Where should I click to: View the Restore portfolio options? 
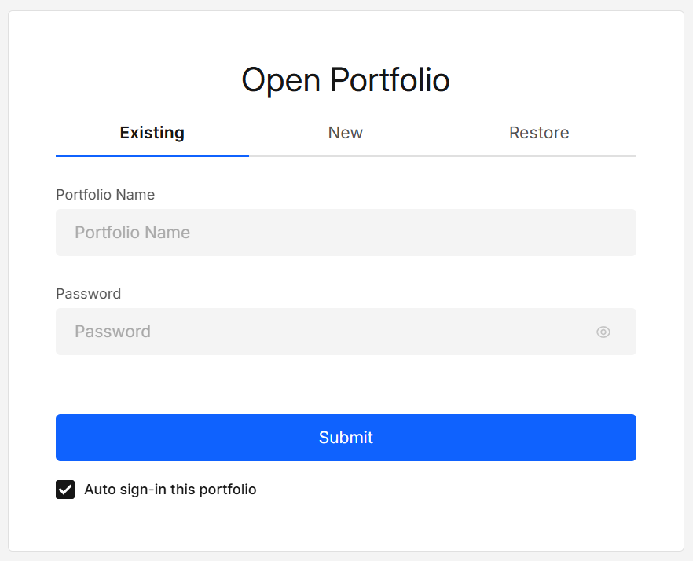539,133
